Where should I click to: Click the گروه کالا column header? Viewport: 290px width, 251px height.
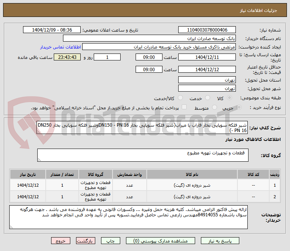pos(95,174)
